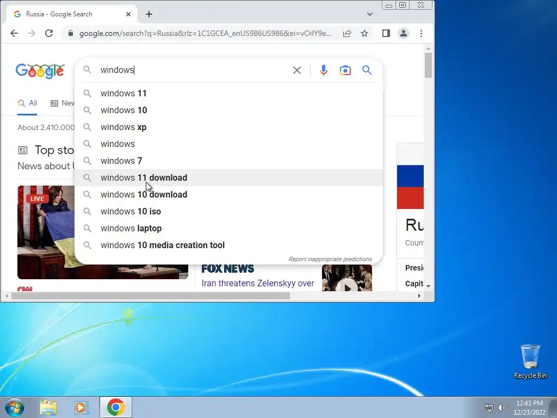The height and width of the screenshot is (418, 557).
Task: Click the Chrome taskbar icon
Action: click(x=116, y=407)
